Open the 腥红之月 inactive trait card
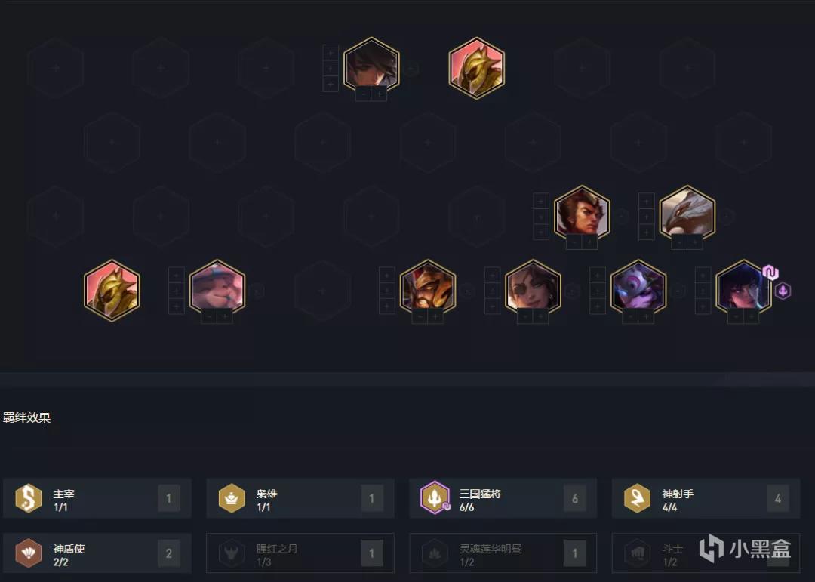Viewport: 815px width, 582px height. click(300, 553)
